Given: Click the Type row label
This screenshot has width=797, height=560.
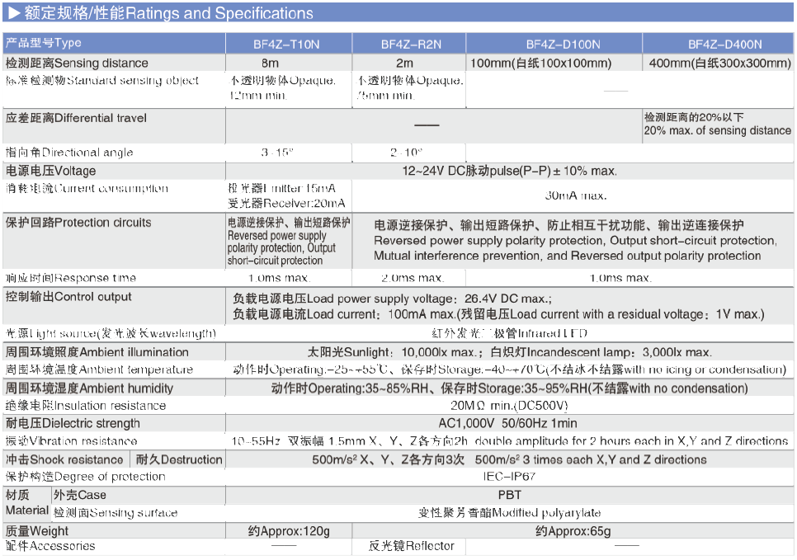Looking at the screenshot, I should pyautogui.click(x=44, y=44).
